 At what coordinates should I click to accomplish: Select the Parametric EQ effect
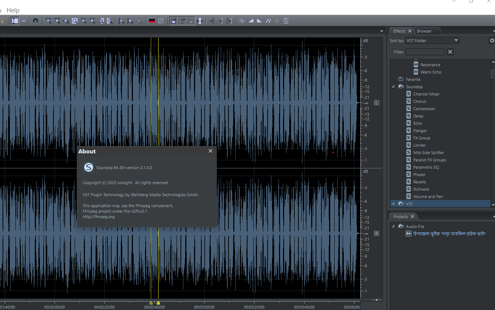426,167
